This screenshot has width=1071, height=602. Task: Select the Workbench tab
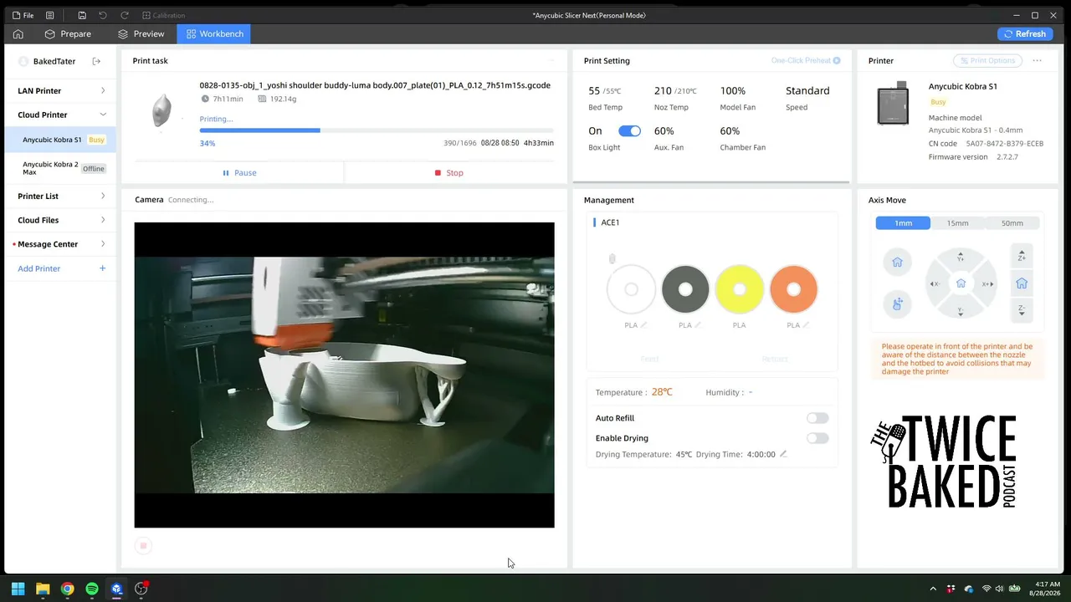(x=214, y=33)
